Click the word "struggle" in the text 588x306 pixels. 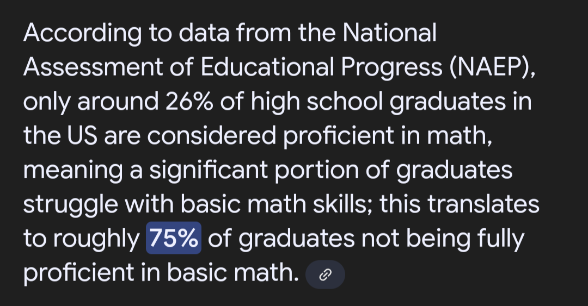pyautogui.click(x=70, y=205)
